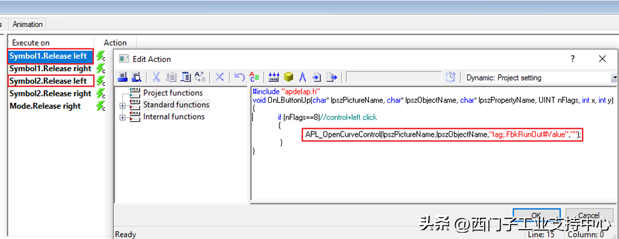Select the Mode.Release right entry
Viewport: 619px width, 239px height.
coord(45,106)
